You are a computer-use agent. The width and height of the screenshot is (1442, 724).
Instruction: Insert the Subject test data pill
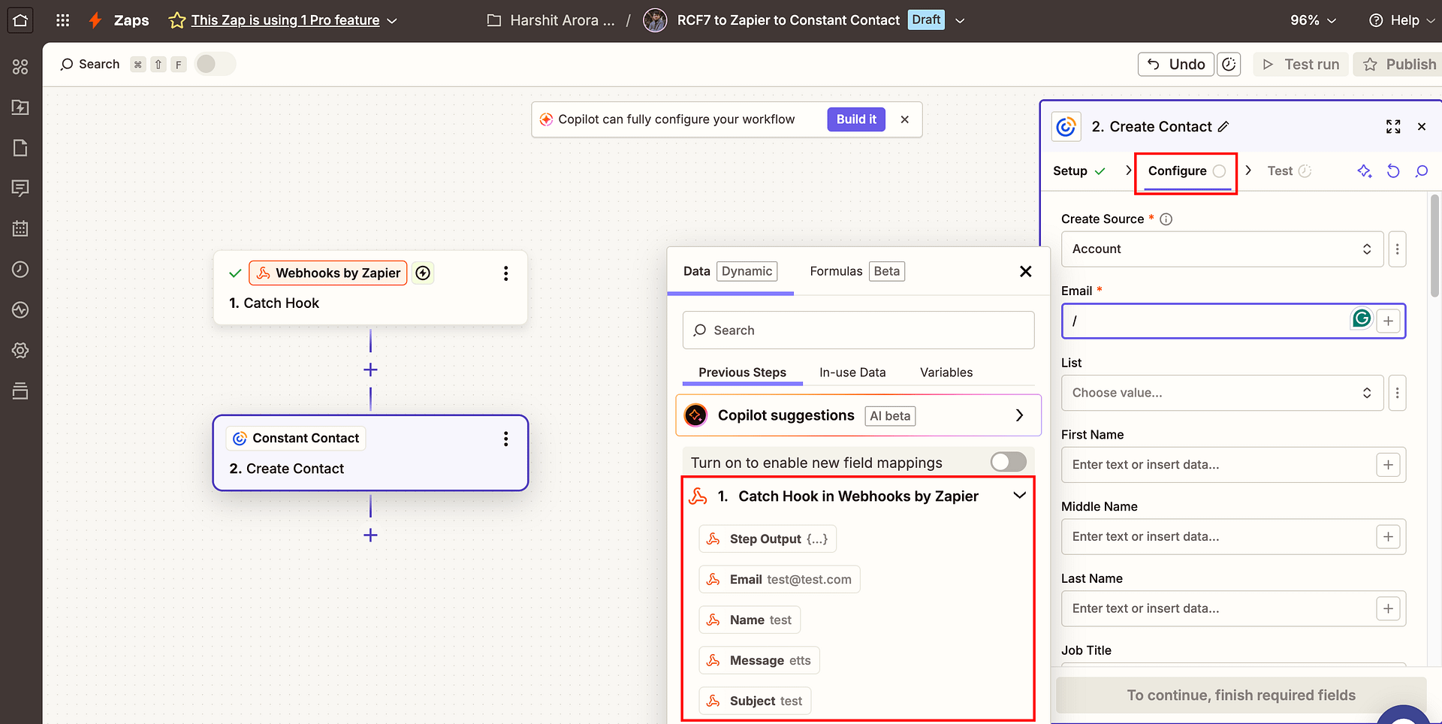755,701
